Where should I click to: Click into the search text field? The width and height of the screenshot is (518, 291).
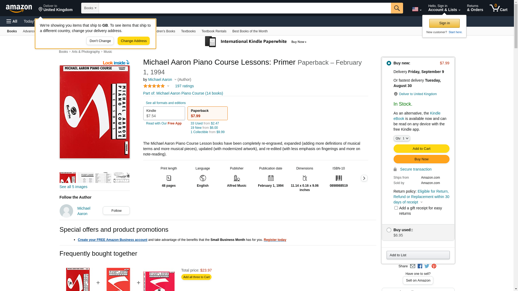(245, 8)
